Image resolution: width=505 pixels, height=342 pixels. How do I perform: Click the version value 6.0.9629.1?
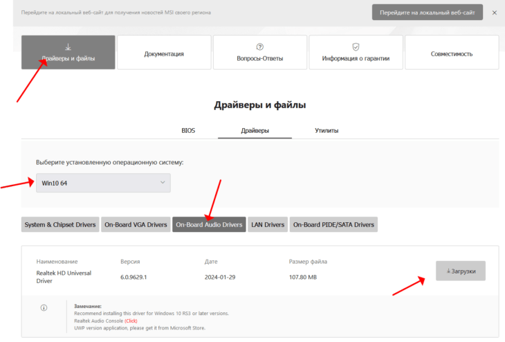point(134,277)
